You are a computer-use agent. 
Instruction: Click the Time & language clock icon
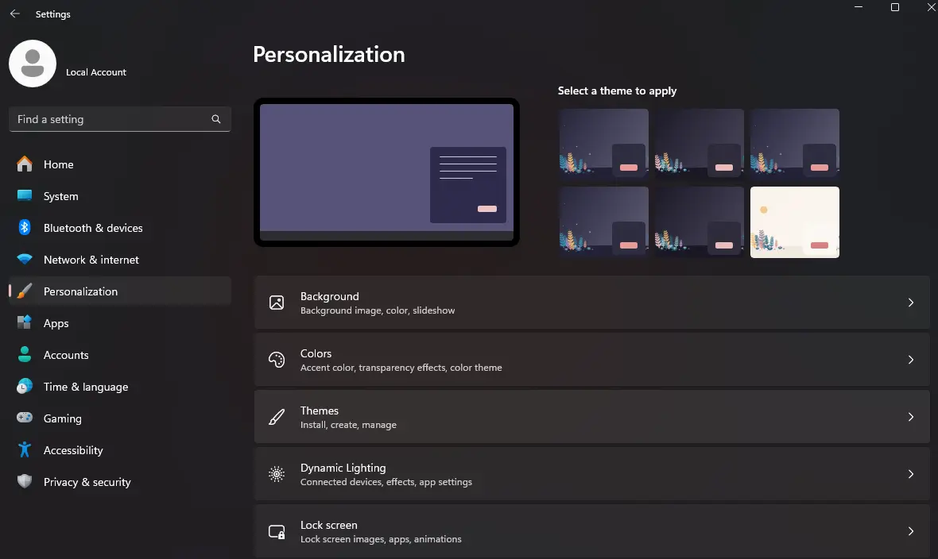point(25,386)
